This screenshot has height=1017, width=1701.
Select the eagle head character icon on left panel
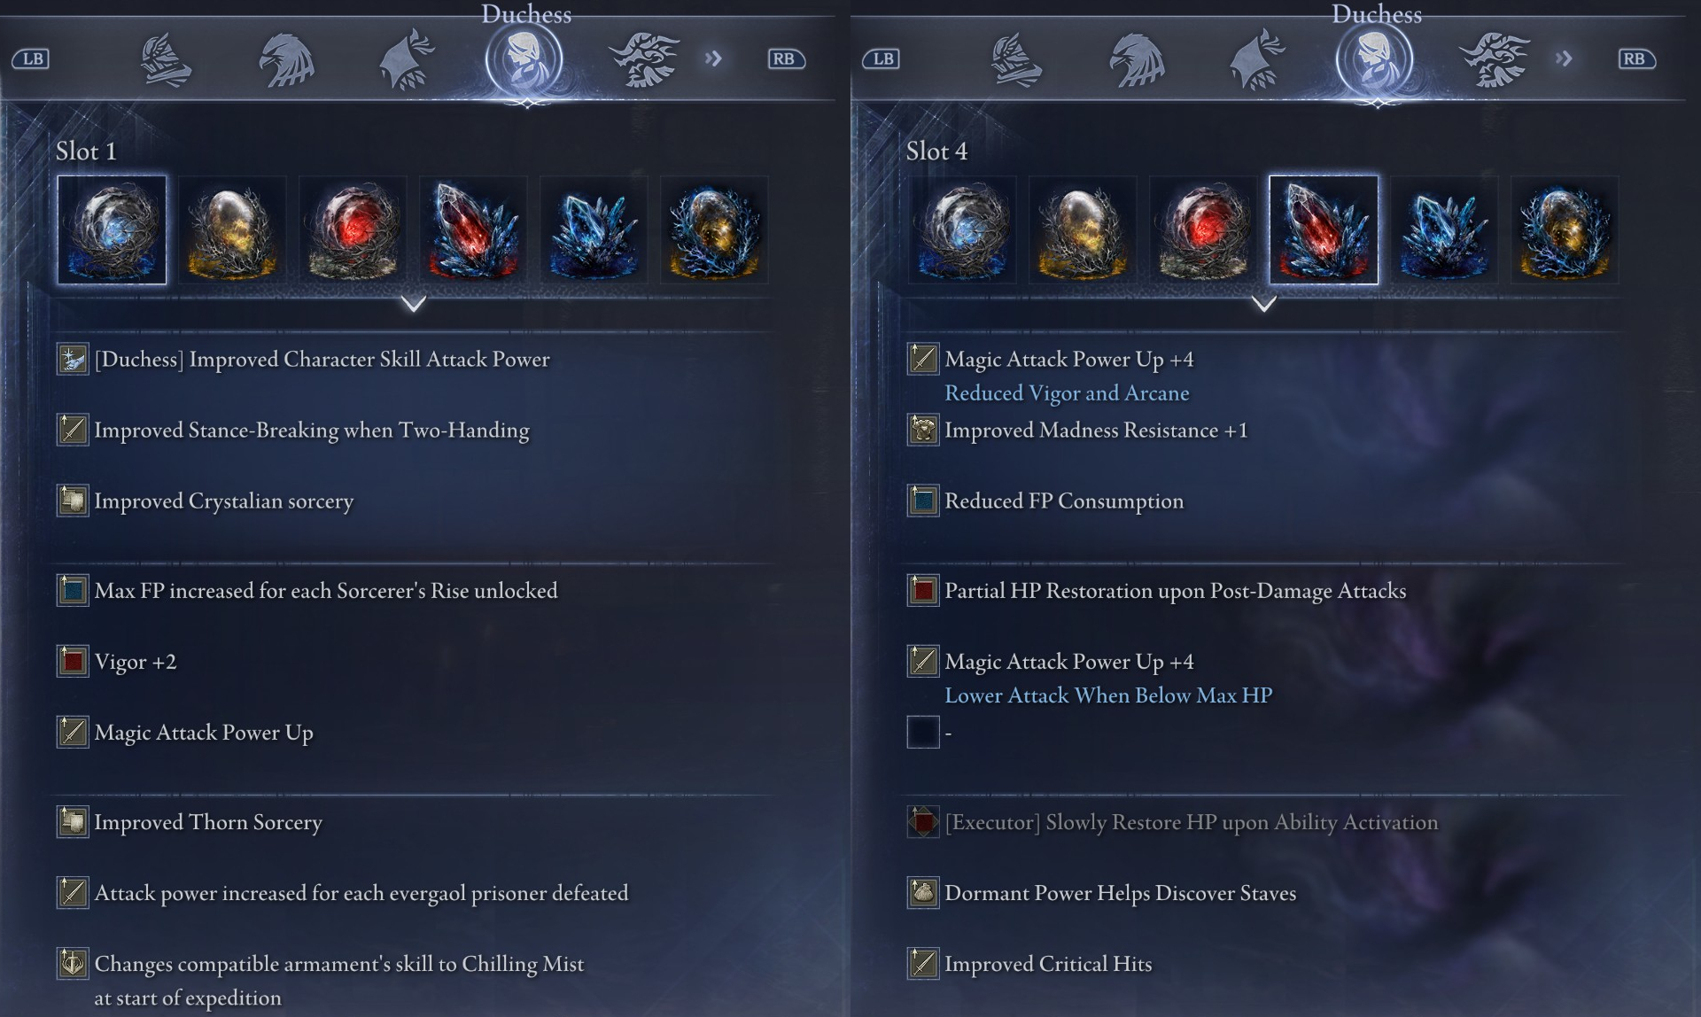[286, 60]
